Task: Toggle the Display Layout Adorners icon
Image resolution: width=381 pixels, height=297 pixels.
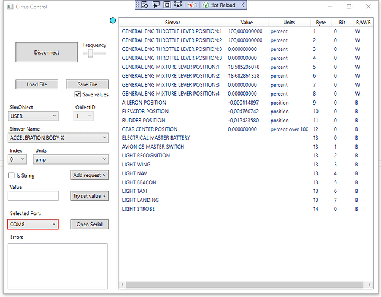Action: [x=167, y=5]
